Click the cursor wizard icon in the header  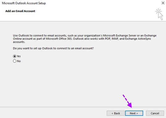pos(159,14)
